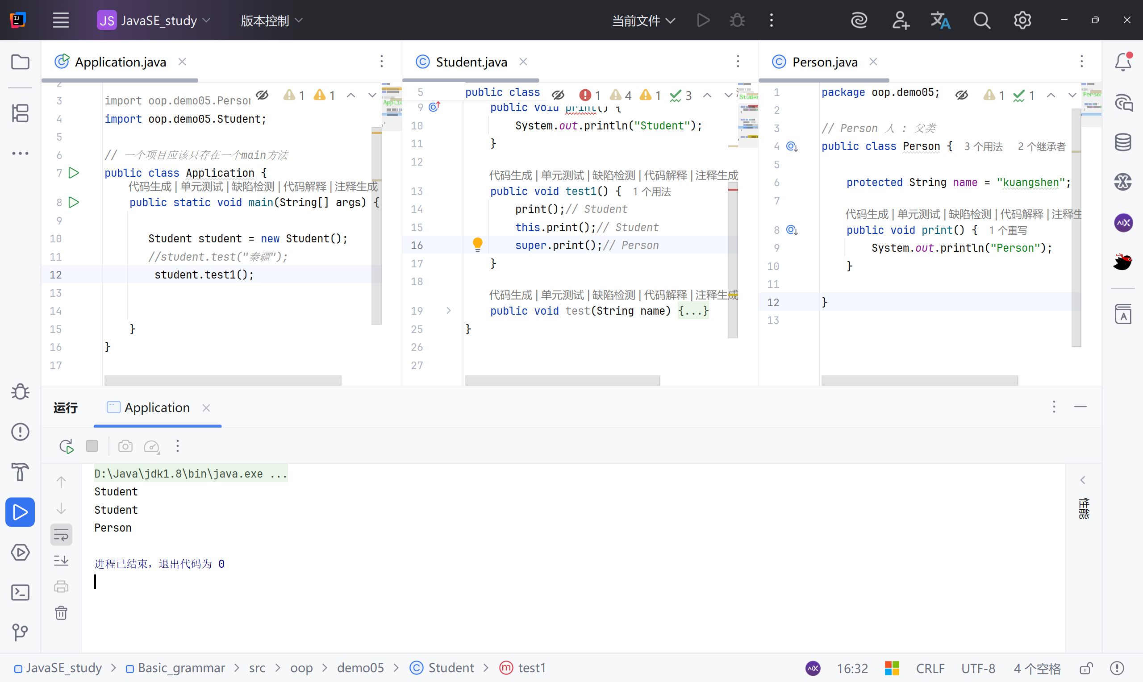Toggle inspection eye in Person.java editor
This screenshot has width=1143, height=682.
tap(961, 95)
